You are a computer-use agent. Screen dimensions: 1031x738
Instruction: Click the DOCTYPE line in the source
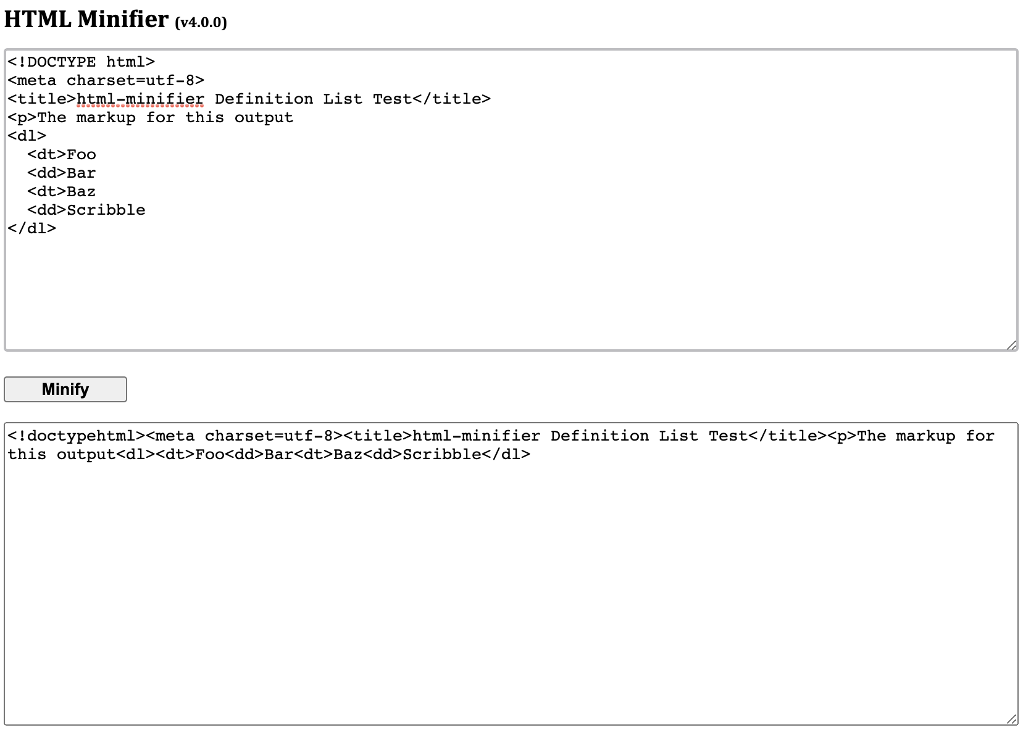pos(80,62)
